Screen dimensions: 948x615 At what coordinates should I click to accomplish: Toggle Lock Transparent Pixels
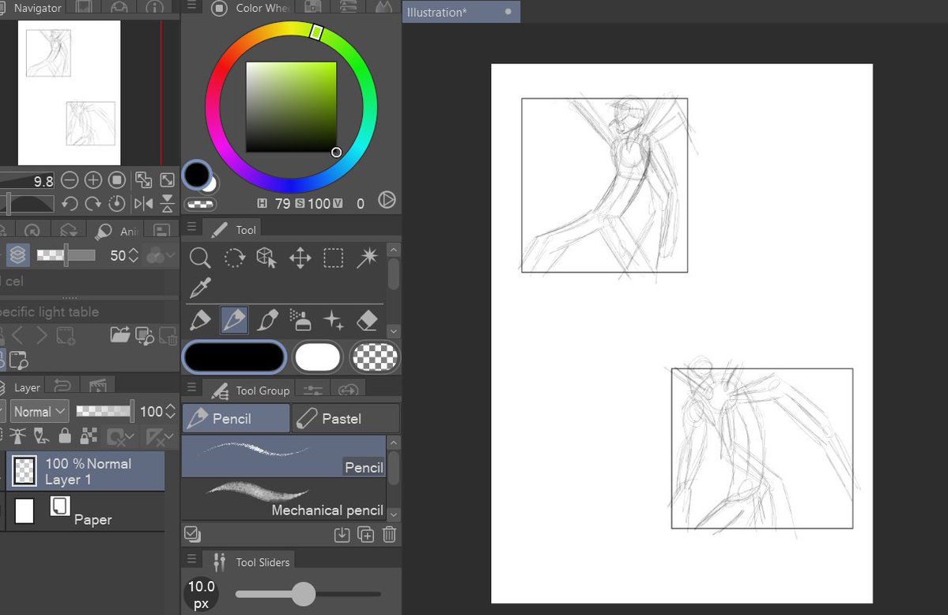[x=89, y=436]
